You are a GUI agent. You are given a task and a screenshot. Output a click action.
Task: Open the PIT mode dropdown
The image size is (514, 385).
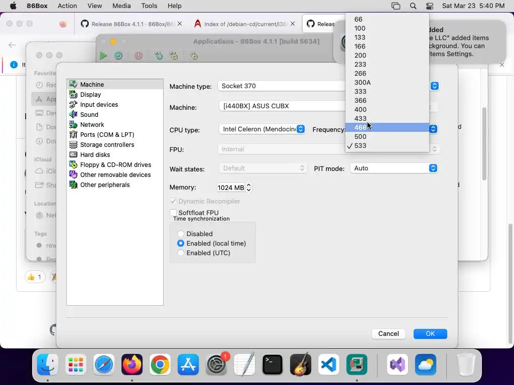(x=394, y=168)
